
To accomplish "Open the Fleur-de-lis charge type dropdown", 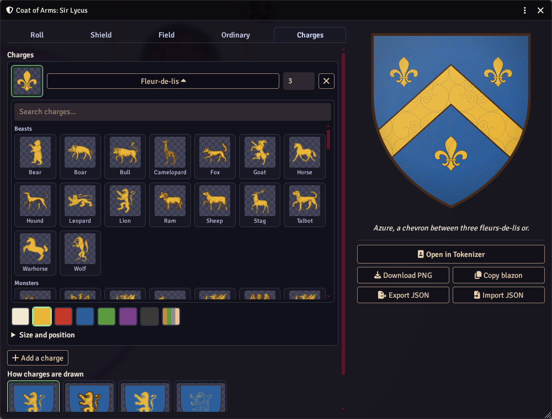I will (163, 81).
